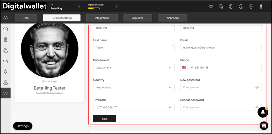
Task: Open the location pin sidebar icon
Action: tap(5, 72)
